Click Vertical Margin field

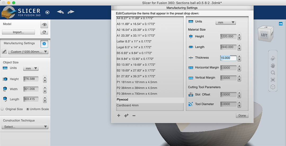tap(228, 78)
